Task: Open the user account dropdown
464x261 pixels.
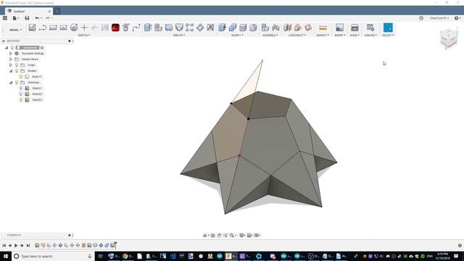Action: 439,18
